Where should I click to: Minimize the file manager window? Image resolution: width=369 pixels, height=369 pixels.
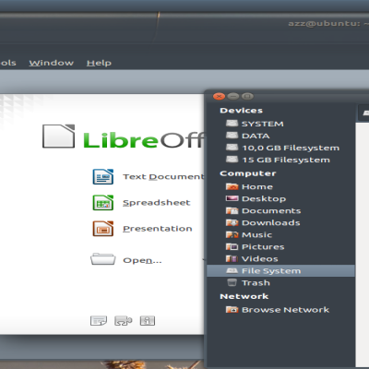tap(233, 97)
